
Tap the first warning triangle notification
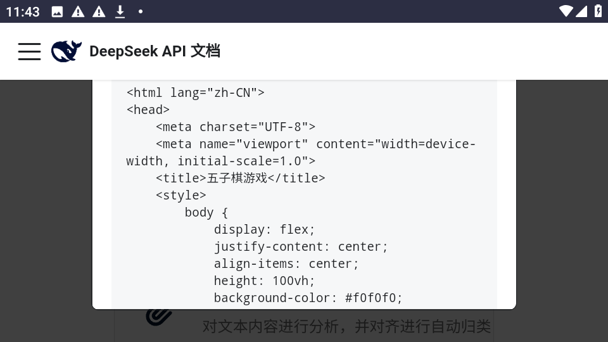(78, 11)
